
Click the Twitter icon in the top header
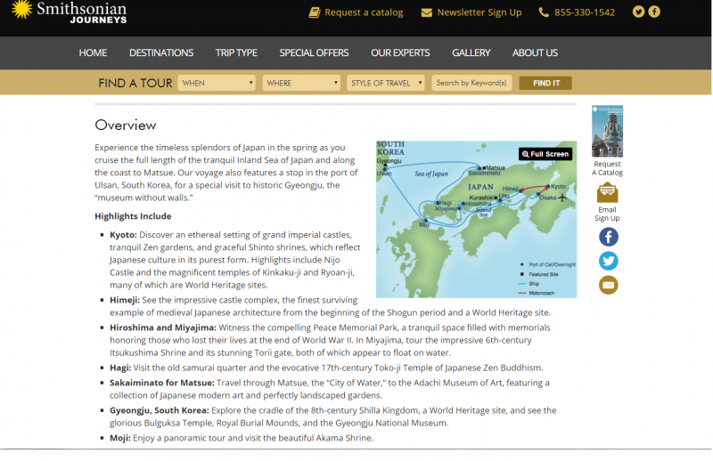click(638, 12)
